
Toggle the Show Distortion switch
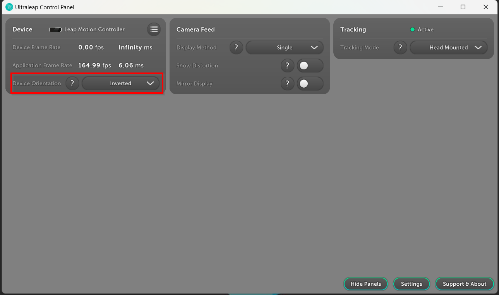[310, 66]
